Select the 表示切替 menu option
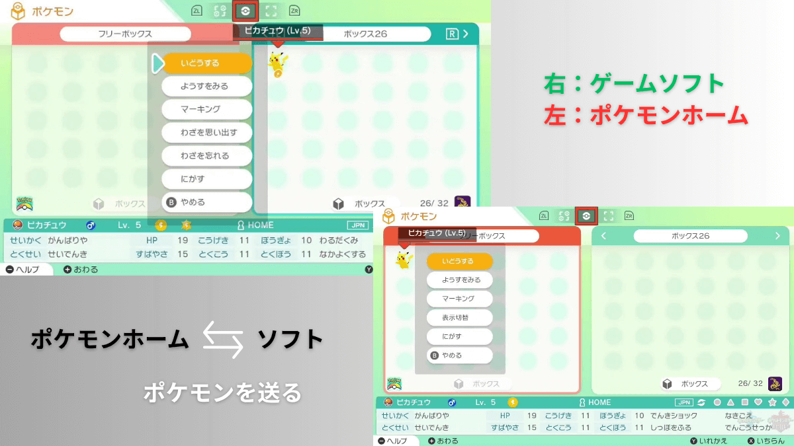This screenshot has height=446, width=794. coord(459,318)
